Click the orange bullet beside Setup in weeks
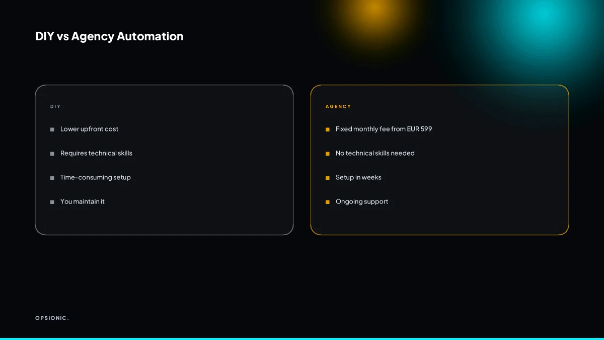 (x=328, y=178)
